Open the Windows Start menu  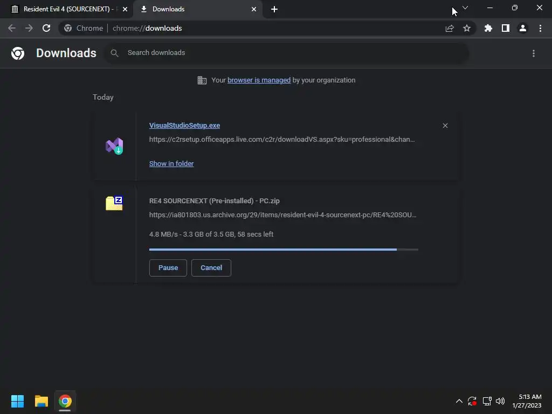pos(18,401)
